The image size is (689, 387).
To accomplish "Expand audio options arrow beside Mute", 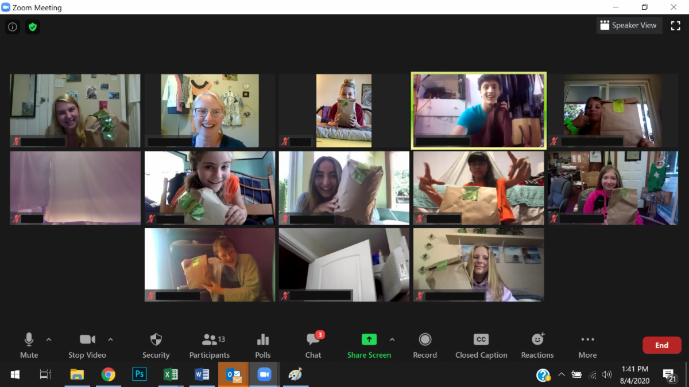I will (49, 339).
